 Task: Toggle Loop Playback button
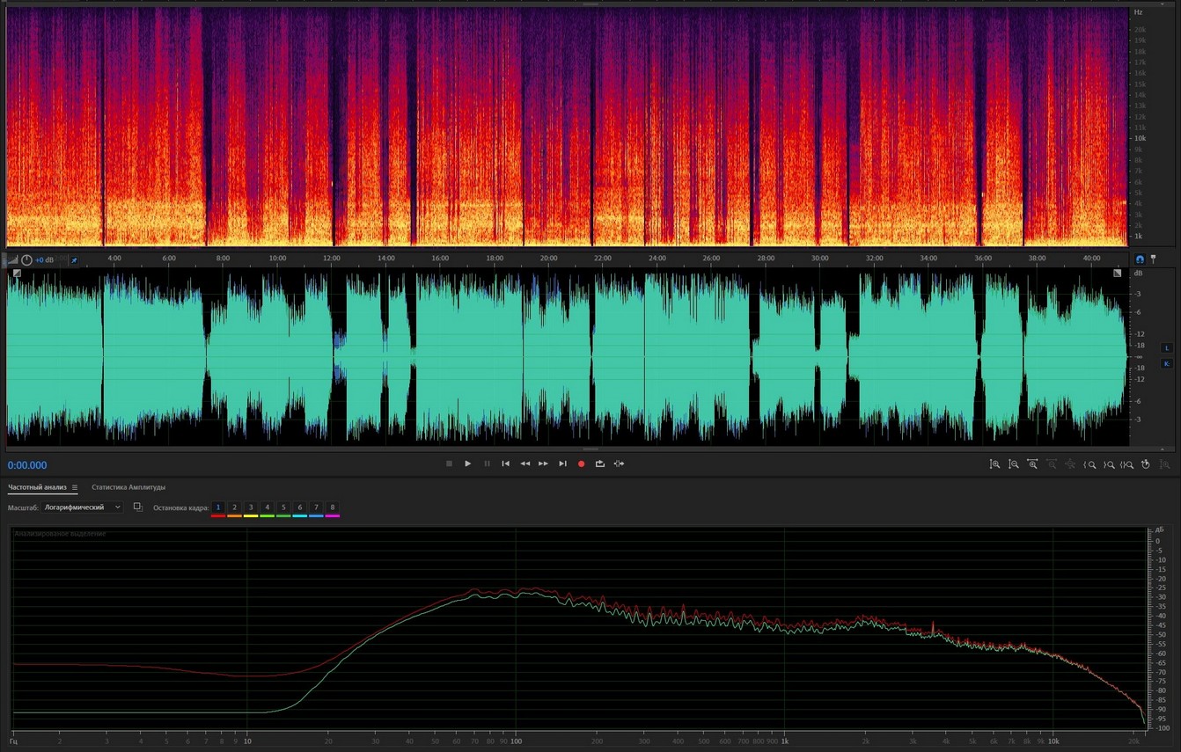tap(600, 464)
